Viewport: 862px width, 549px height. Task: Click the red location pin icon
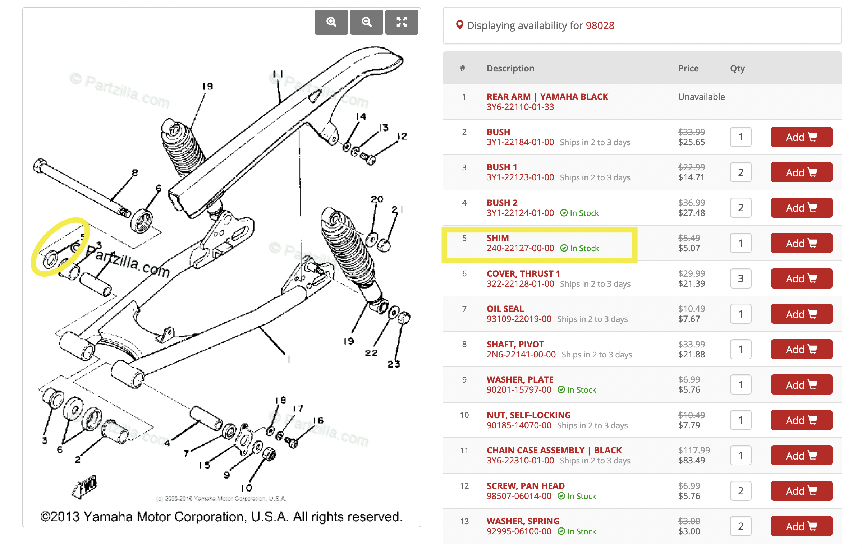[459, 25]
